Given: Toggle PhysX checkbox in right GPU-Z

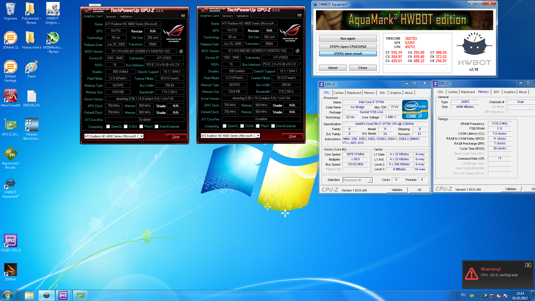Looking at the screenshot, I should [258, 126].
